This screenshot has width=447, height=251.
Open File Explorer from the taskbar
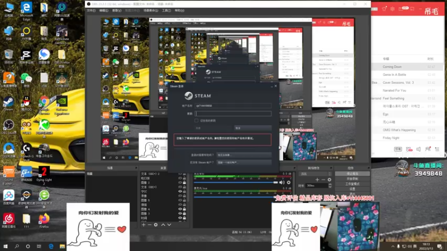click(62, 246)
